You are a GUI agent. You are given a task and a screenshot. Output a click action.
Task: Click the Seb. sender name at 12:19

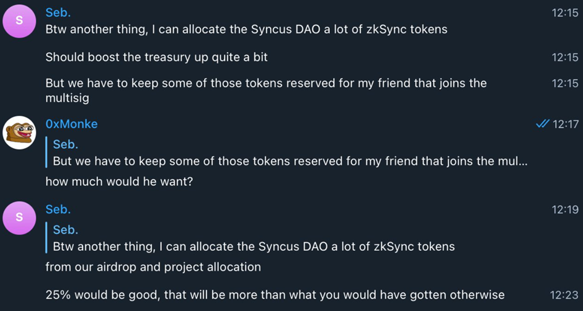tap(58, 209)
